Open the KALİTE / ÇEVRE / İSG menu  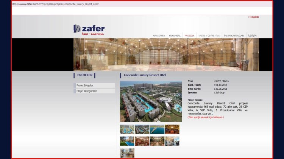(x=209, y=36)
